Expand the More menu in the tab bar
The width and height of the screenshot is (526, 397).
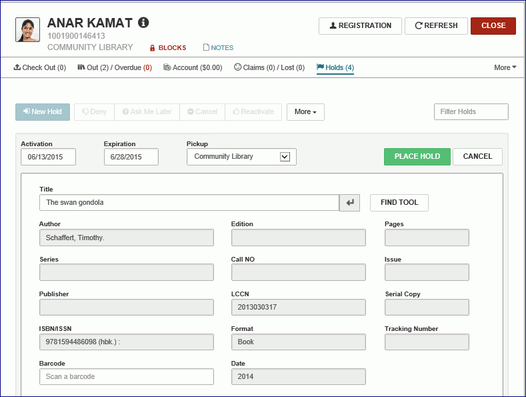pos(505,67)
